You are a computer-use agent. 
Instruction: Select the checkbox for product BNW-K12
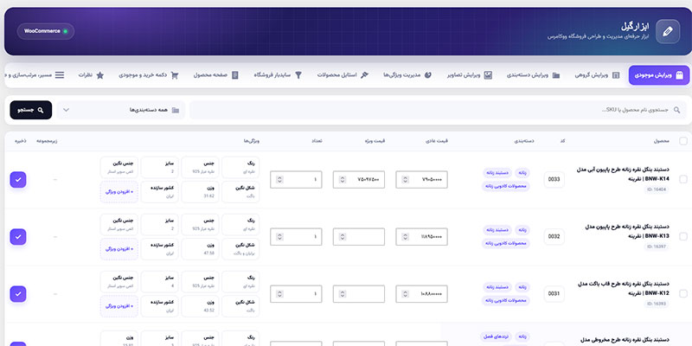point(683,293)
